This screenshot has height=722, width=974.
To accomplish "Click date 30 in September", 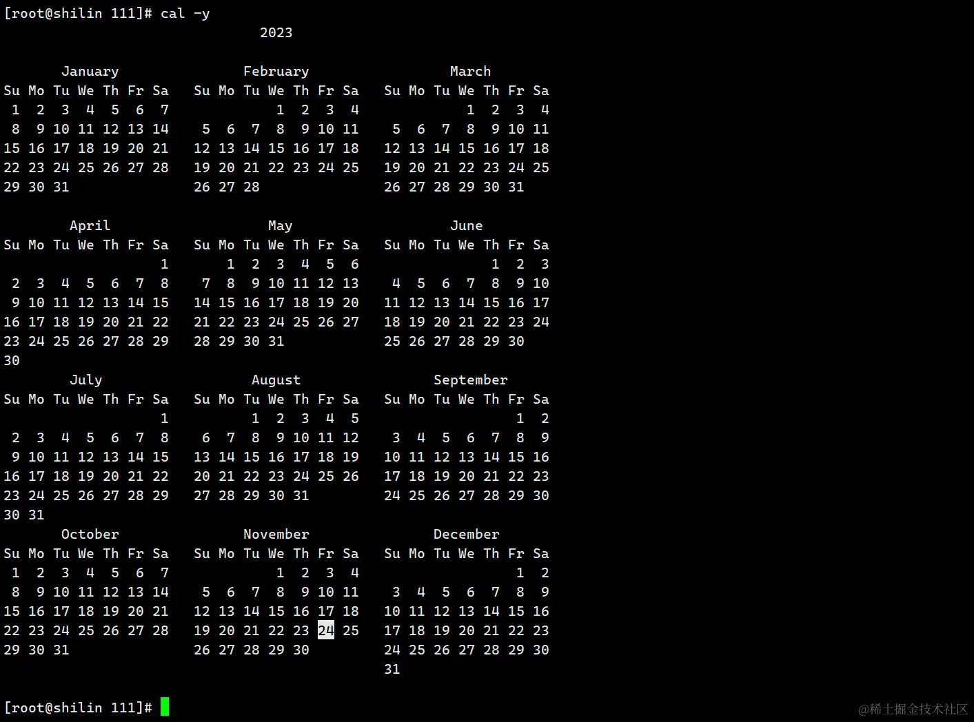I will pos(541,495).
